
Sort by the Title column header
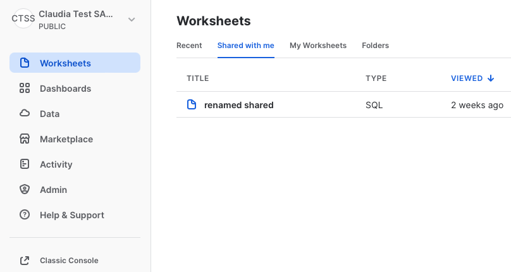[x=197, y=78]
